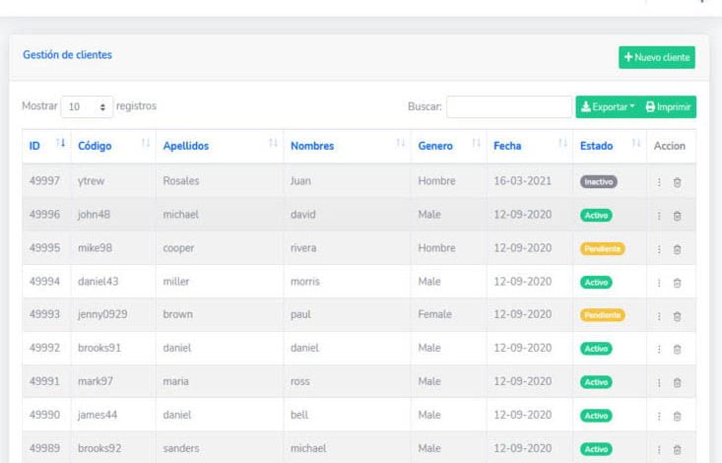722x463 pixels.
Task: Delete client 49995 with trash icon
Action: tap(677, 249)
